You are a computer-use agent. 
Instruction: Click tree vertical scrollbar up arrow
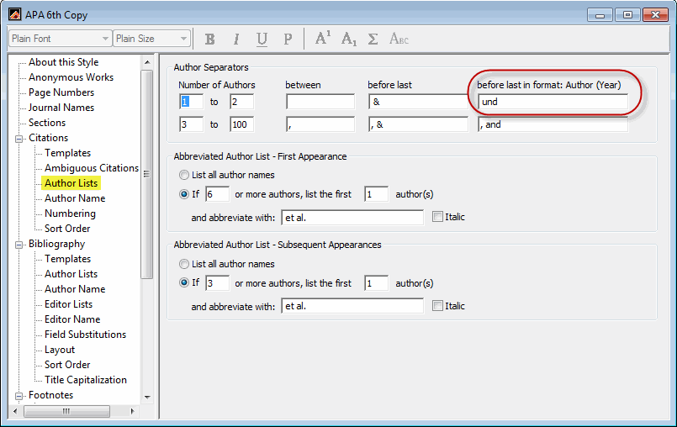click(147, 62)
